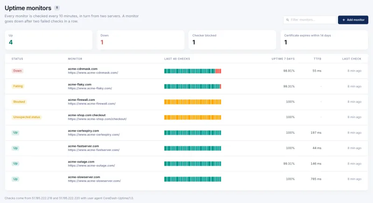This screenshot has width=373, height=203.
Task: Open the acme-certexpiry.com monitor
Action: [83, 131]
